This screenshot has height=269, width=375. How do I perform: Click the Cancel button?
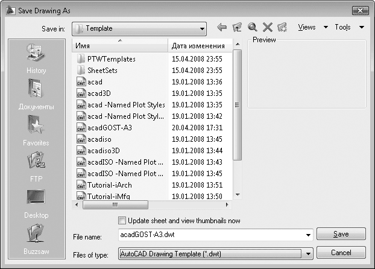pos(341,252)
